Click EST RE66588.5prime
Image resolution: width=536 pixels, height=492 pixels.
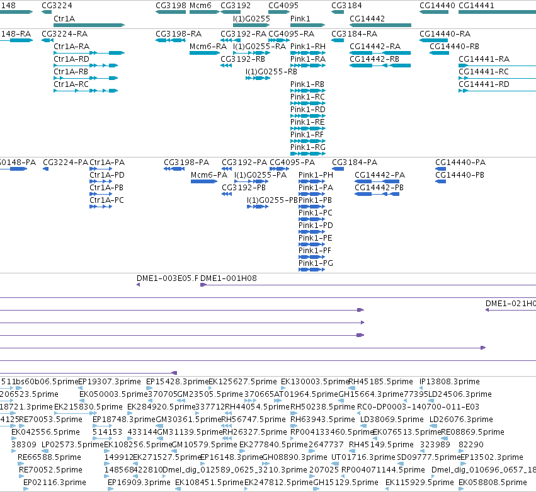(21, 464)
